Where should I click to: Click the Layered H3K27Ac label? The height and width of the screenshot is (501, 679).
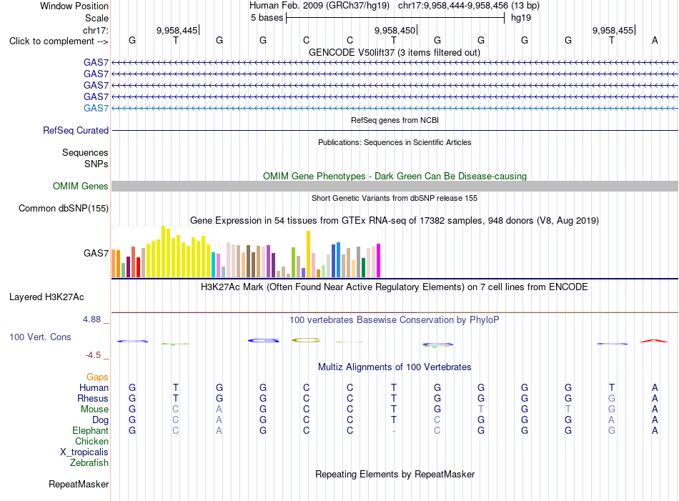(46, 297)
